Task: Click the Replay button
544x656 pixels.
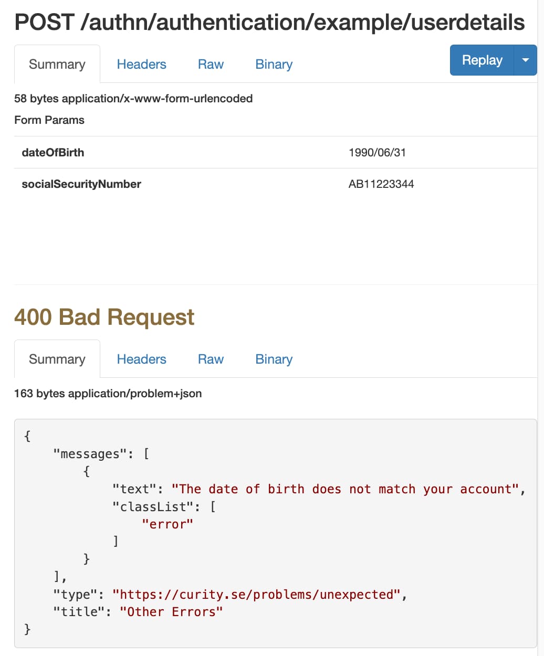Action: click(482, 60)
